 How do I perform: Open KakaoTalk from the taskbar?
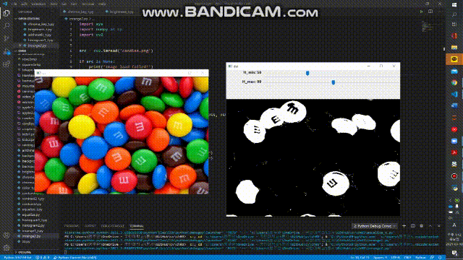pyautogui.click(x=454, y=59)
